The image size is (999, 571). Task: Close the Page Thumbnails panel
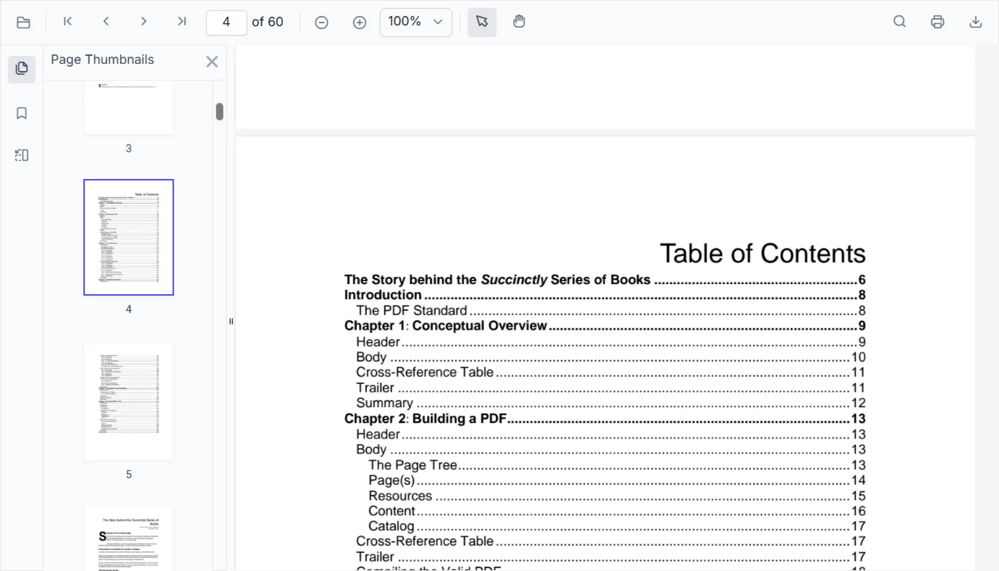pos(212,62)
